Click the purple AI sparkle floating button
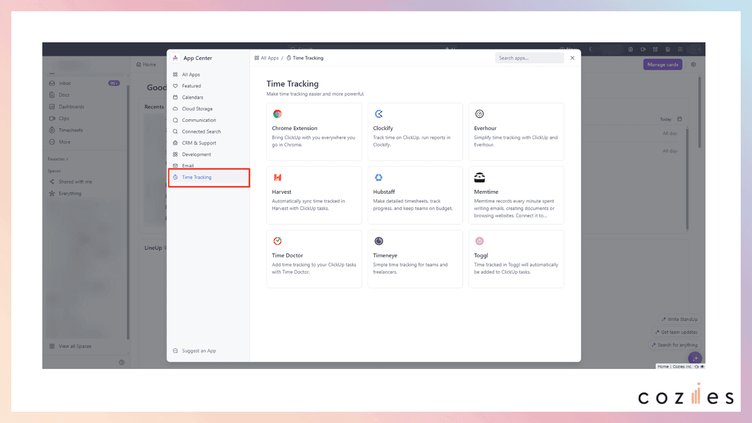The width and height of the screenshot is (752, 423). [x=695, y=359]
